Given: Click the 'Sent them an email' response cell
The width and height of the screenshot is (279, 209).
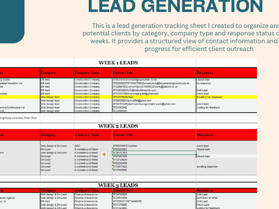Looking at the screenshot, I should pyautogui.click(x=227, y=198).
